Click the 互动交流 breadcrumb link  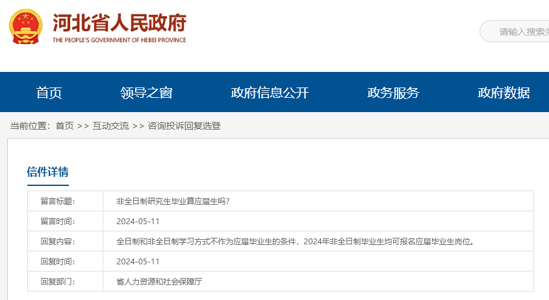(110, 126)
